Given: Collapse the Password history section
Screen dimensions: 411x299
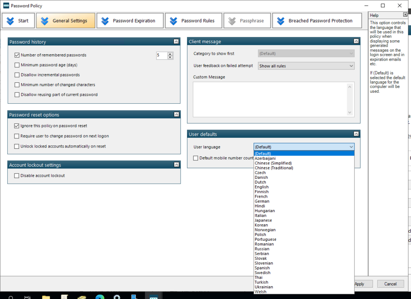Looking at the screenshot, I should click(x=176, y=41).
